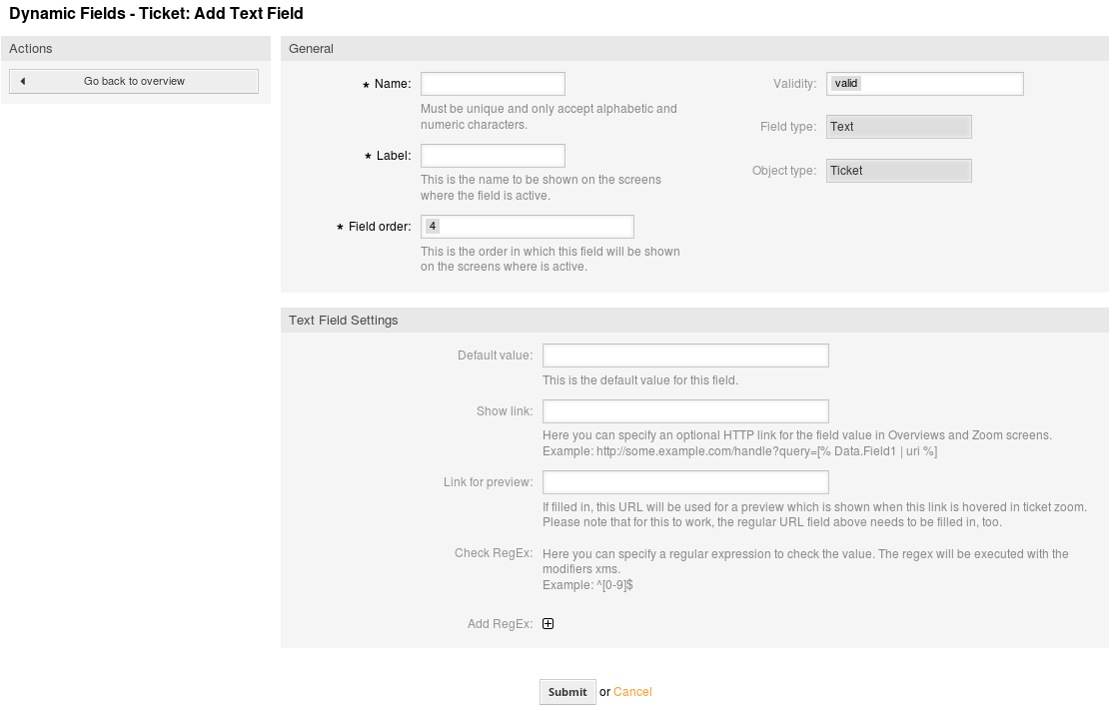Focus the Show link input
This screenshot has height=711, width=1117.
pos(685,411)
